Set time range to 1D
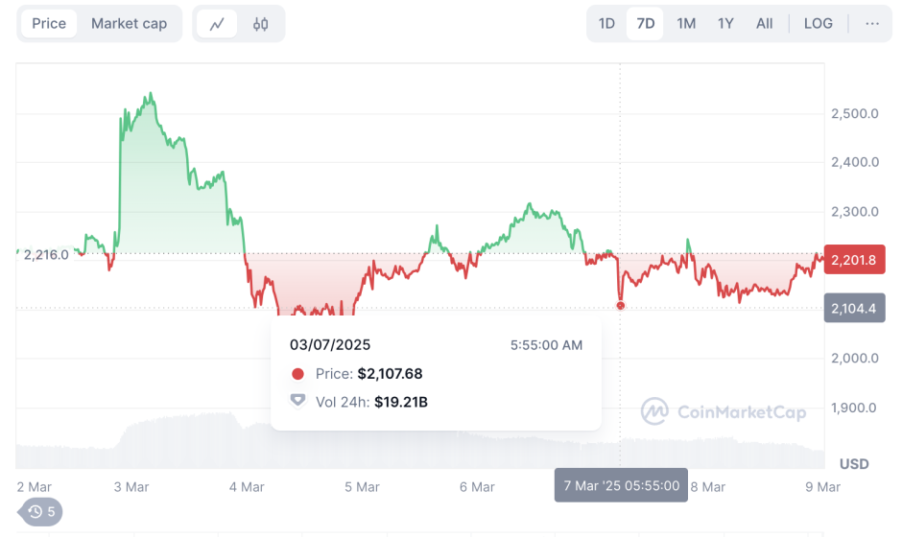The height and width of the screenshot is (537, 902). coord(606,23)
